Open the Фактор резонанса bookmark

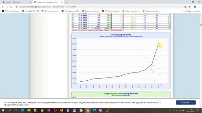[91, 11]
